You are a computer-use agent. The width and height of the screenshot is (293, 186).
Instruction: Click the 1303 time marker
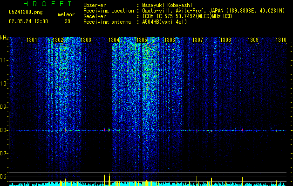point(86,40)
